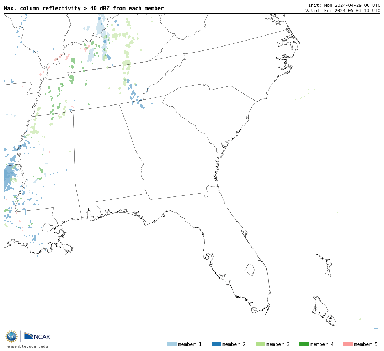Select the 'member 4' legend label
Image resolution: width=384 pixels, height=351 pixels.
point(322,344)
